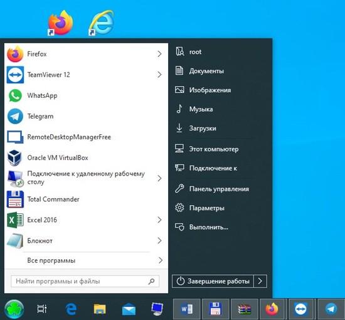Start RemoteDesktopManagerFree from the menu
Screen dimensions: 345x320
(x=86, y=137)
